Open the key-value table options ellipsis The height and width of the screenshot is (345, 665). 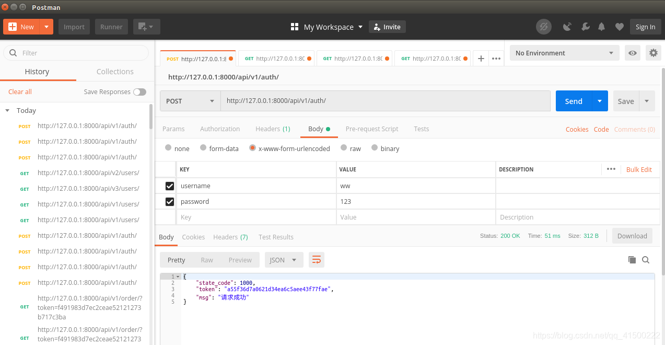611,169
